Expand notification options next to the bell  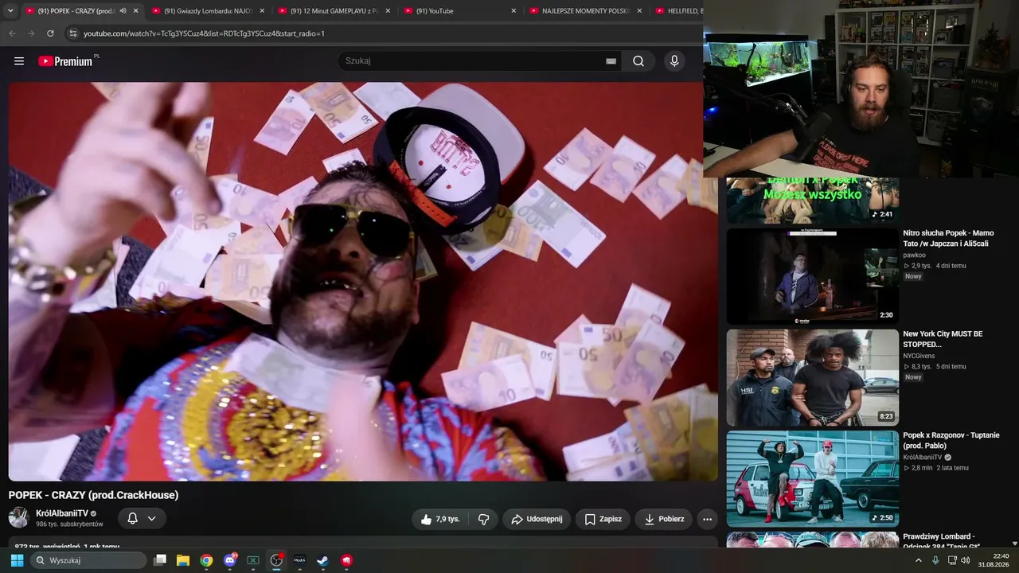coord(152,519)
